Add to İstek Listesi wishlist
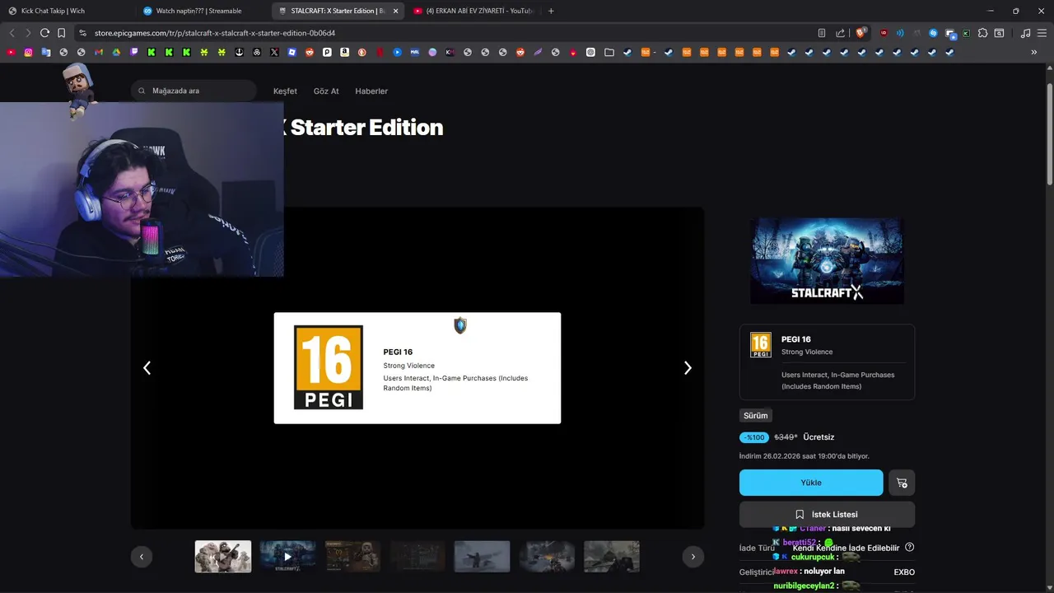Viewport: 1054px width, 593px height. 827,514
